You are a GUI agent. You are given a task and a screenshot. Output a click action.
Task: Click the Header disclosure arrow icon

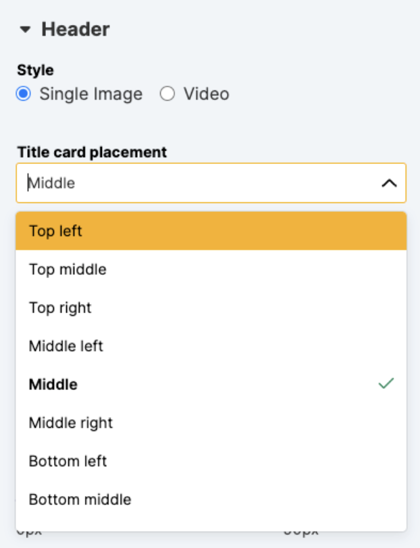(26, 30)
